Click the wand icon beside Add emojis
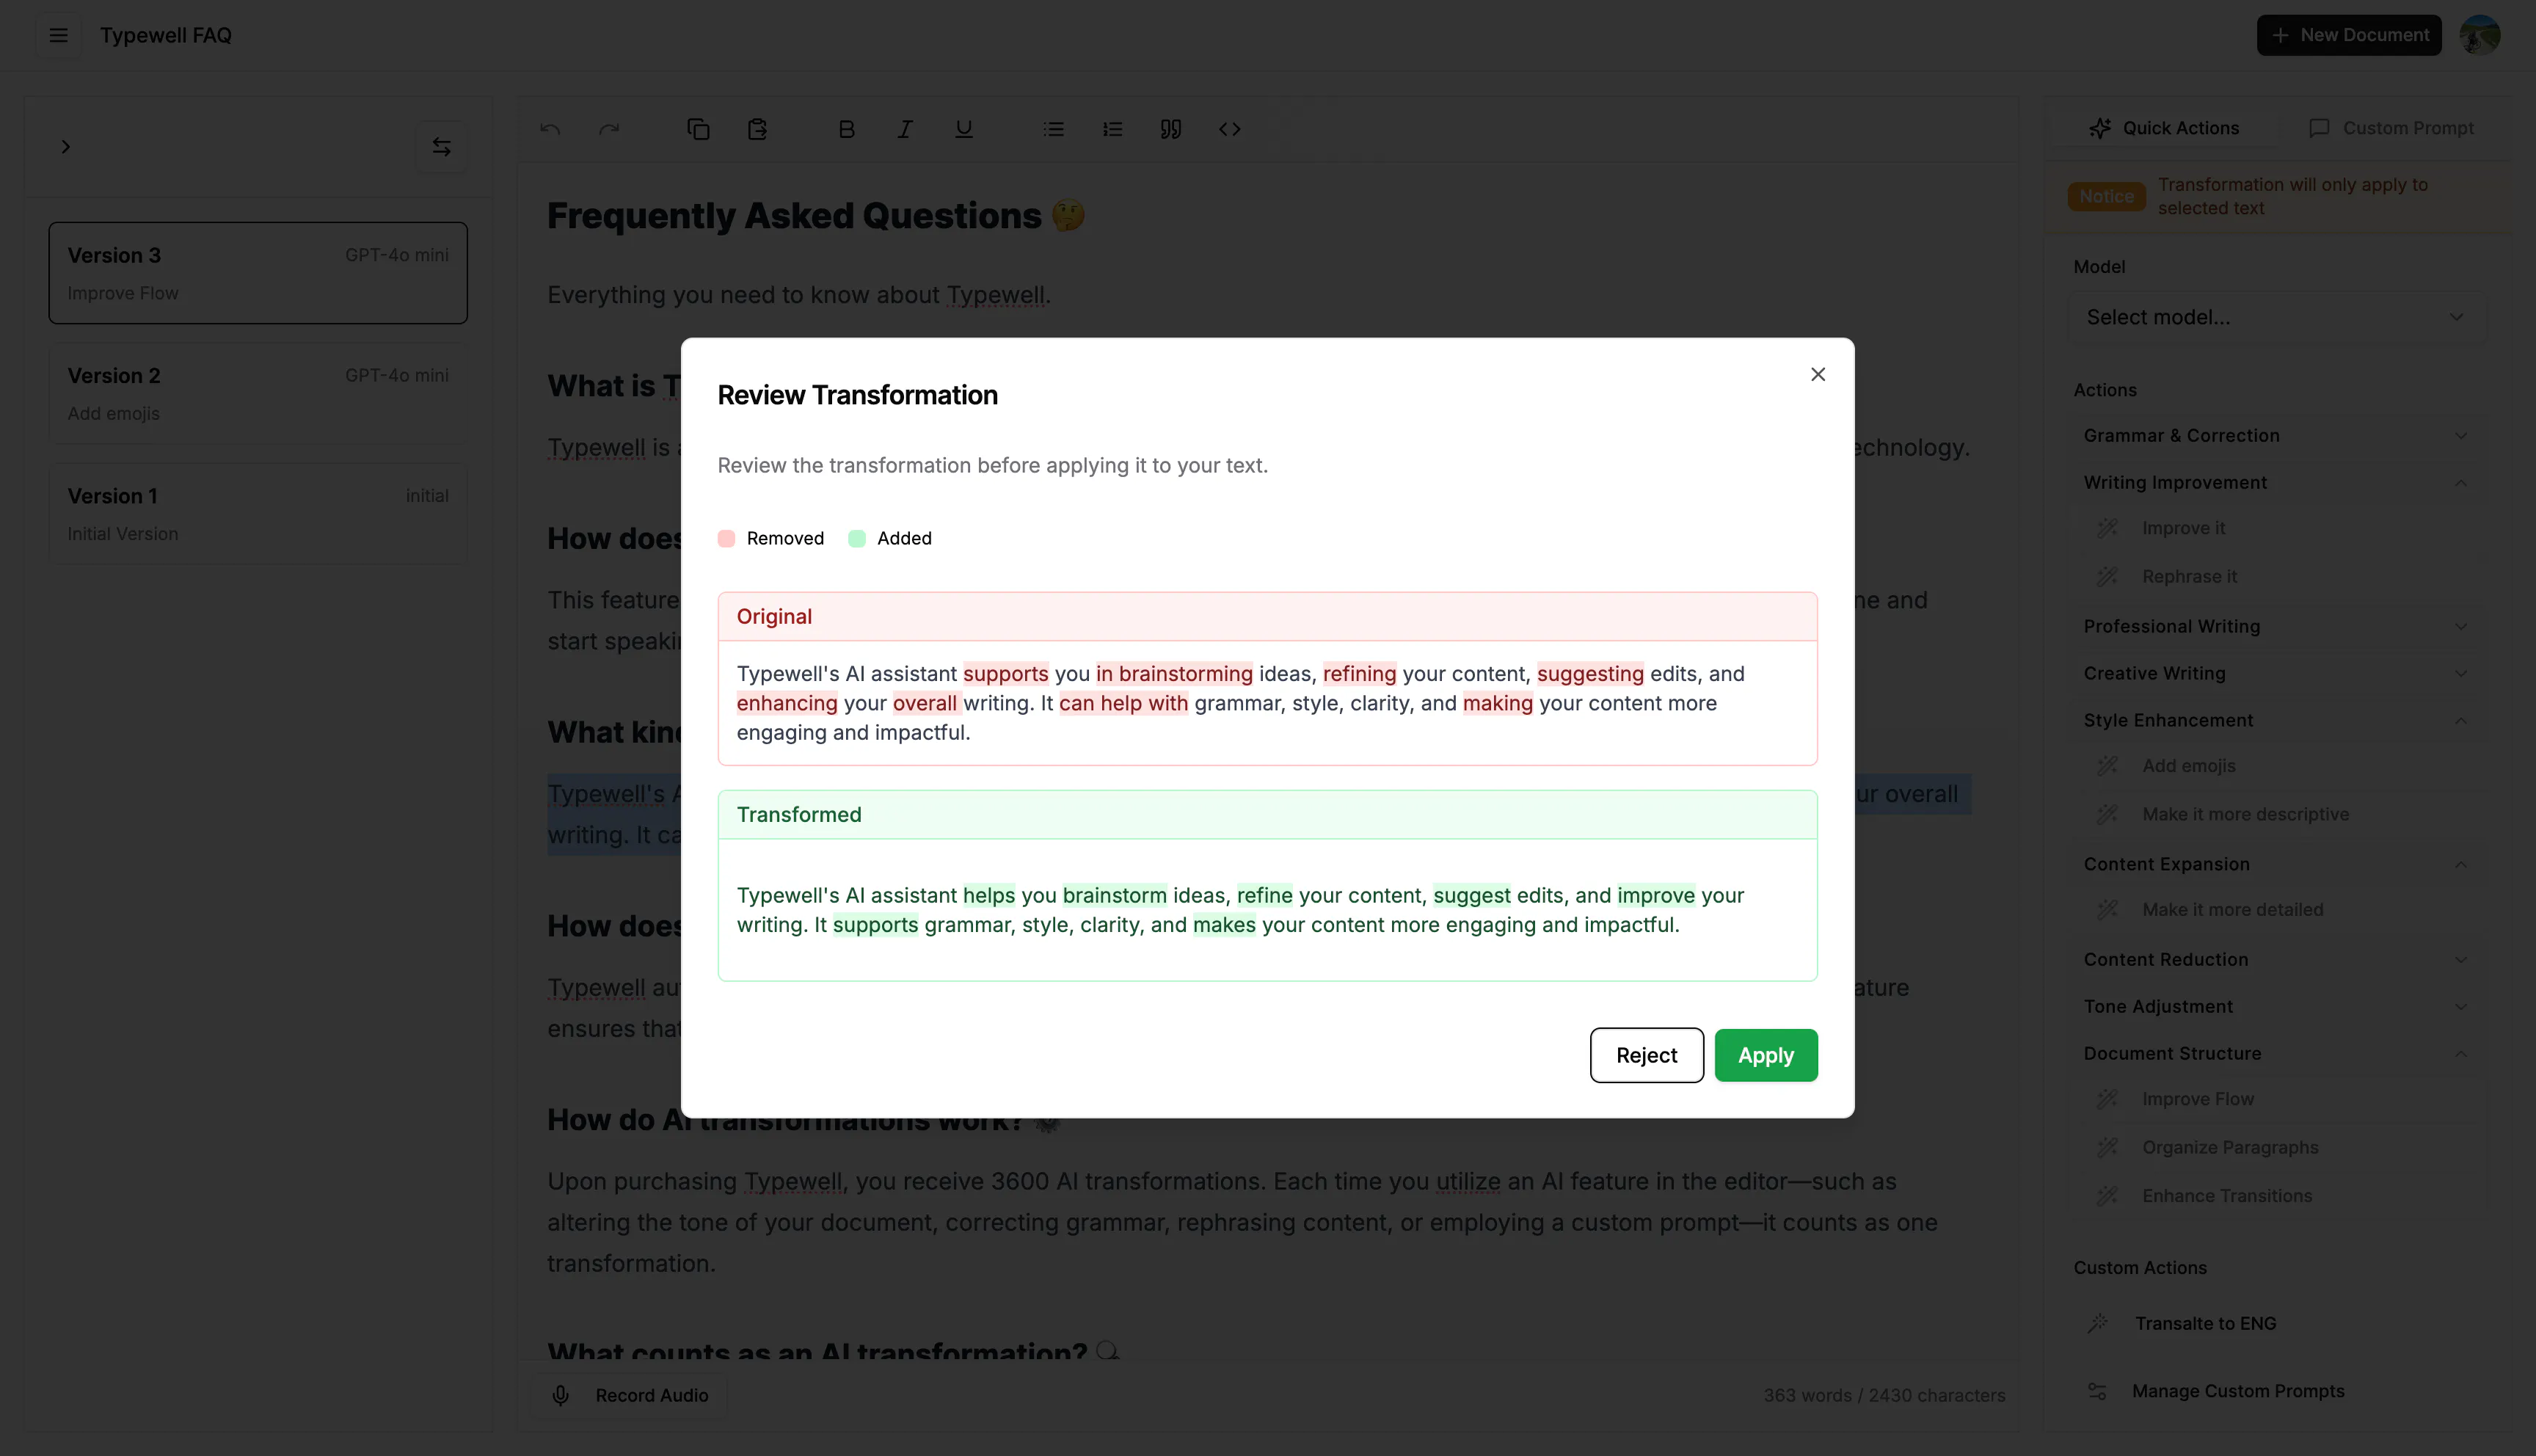 coord(2107,766)
